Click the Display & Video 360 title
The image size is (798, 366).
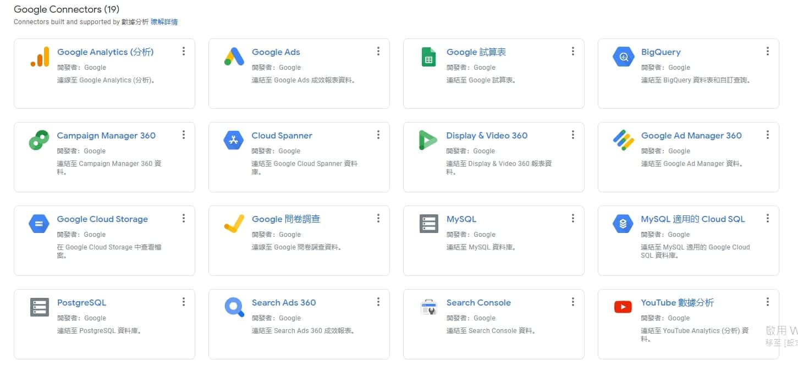pyautogui.click(x=487, y=136)
